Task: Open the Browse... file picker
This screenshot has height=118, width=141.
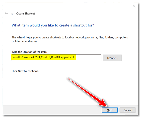Action: click(x=112, y=58)
